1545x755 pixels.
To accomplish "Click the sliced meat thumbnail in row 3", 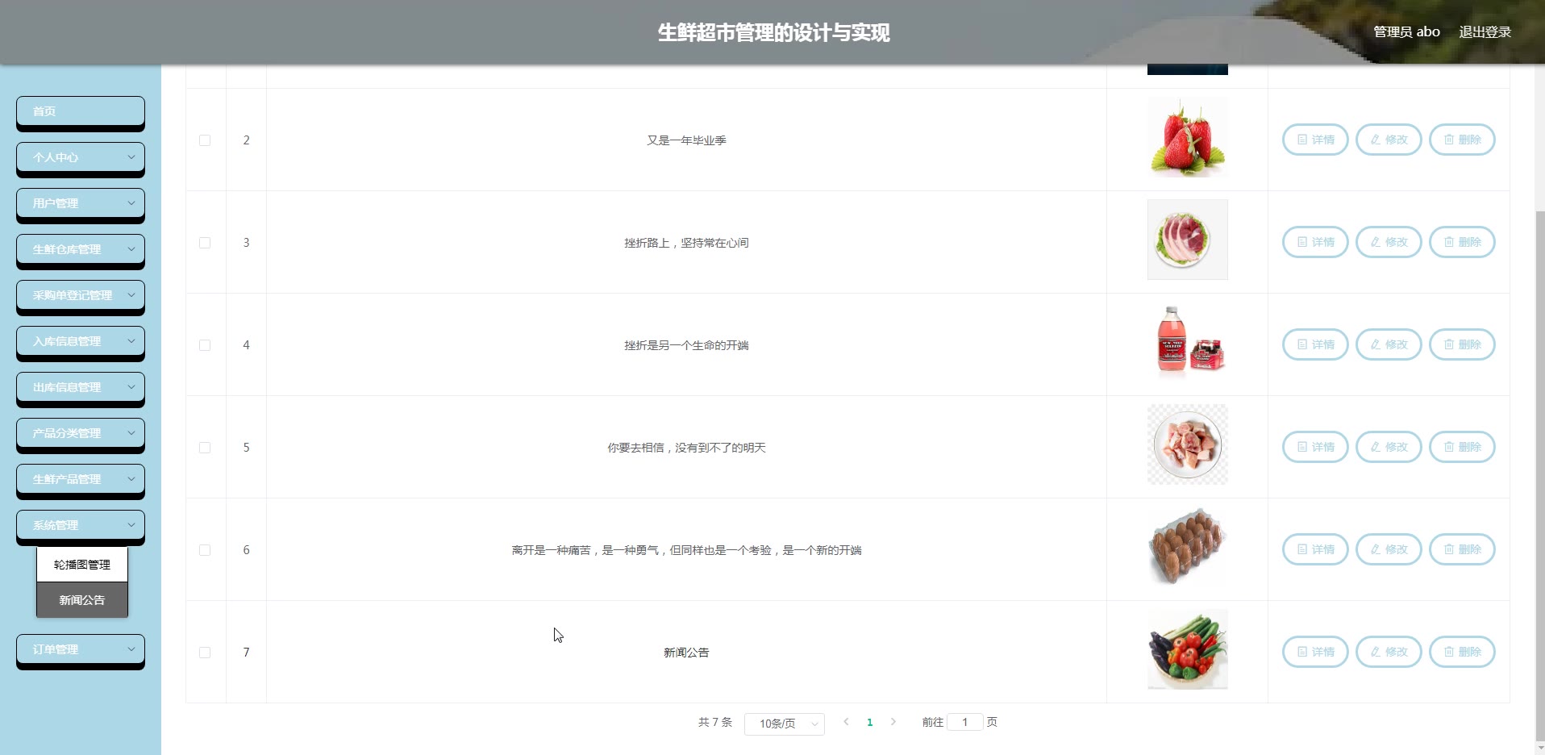I will tap(1188, 240).
